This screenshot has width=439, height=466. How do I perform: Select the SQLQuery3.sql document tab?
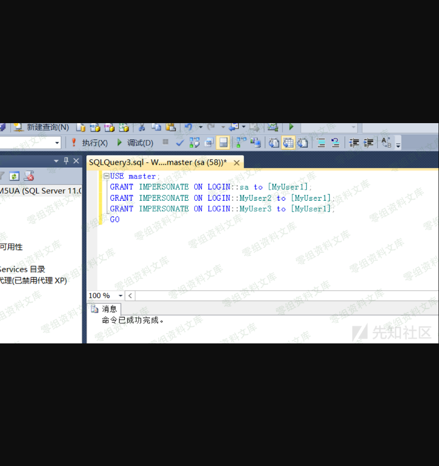(157, 162)
